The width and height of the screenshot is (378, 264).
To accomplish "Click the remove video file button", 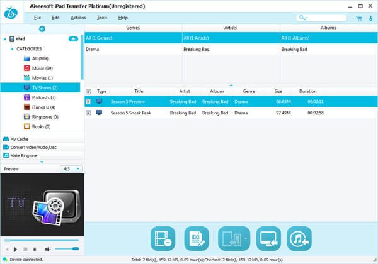I will [x=163, y=238].
